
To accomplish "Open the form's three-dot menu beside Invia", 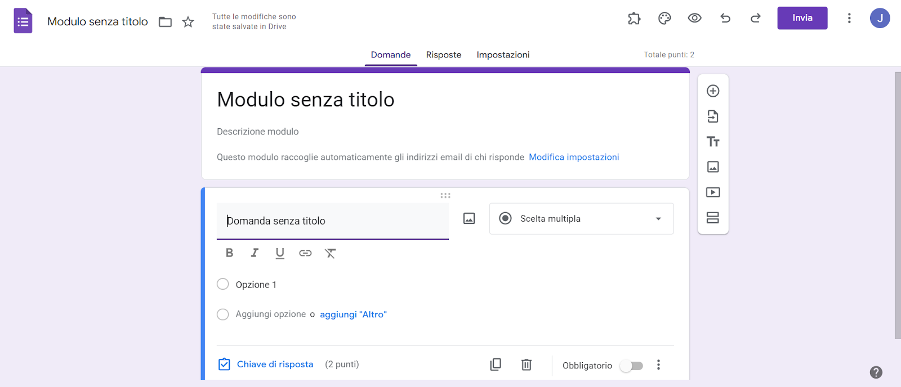I will 849,19.
